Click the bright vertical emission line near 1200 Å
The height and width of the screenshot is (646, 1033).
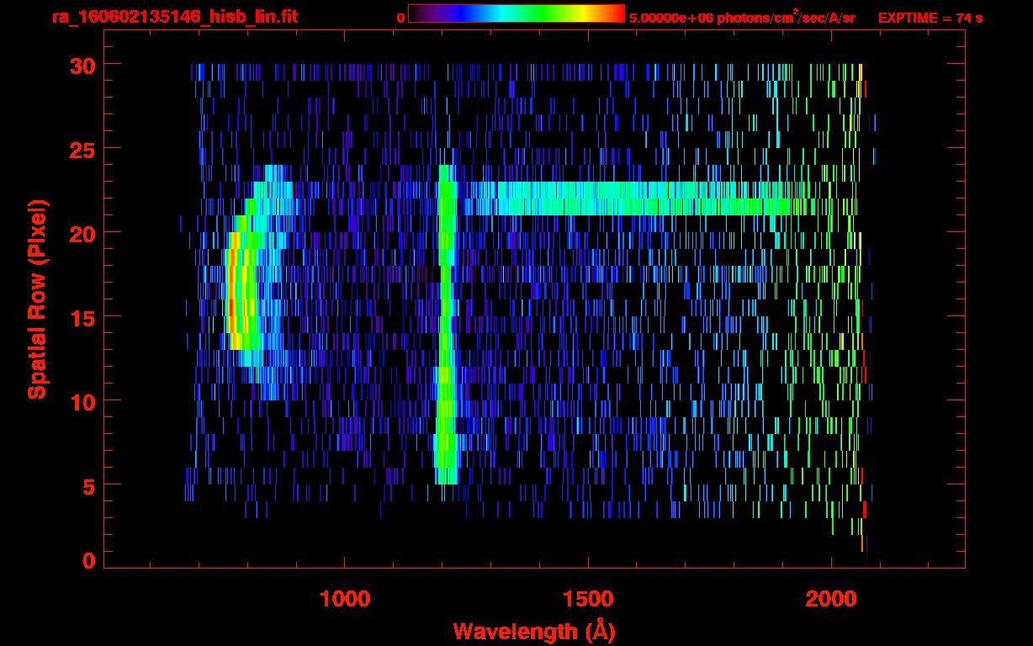pos(446,336)
